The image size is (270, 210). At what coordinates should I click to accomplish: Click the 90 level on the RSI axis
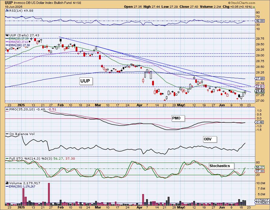pos(258,12)
